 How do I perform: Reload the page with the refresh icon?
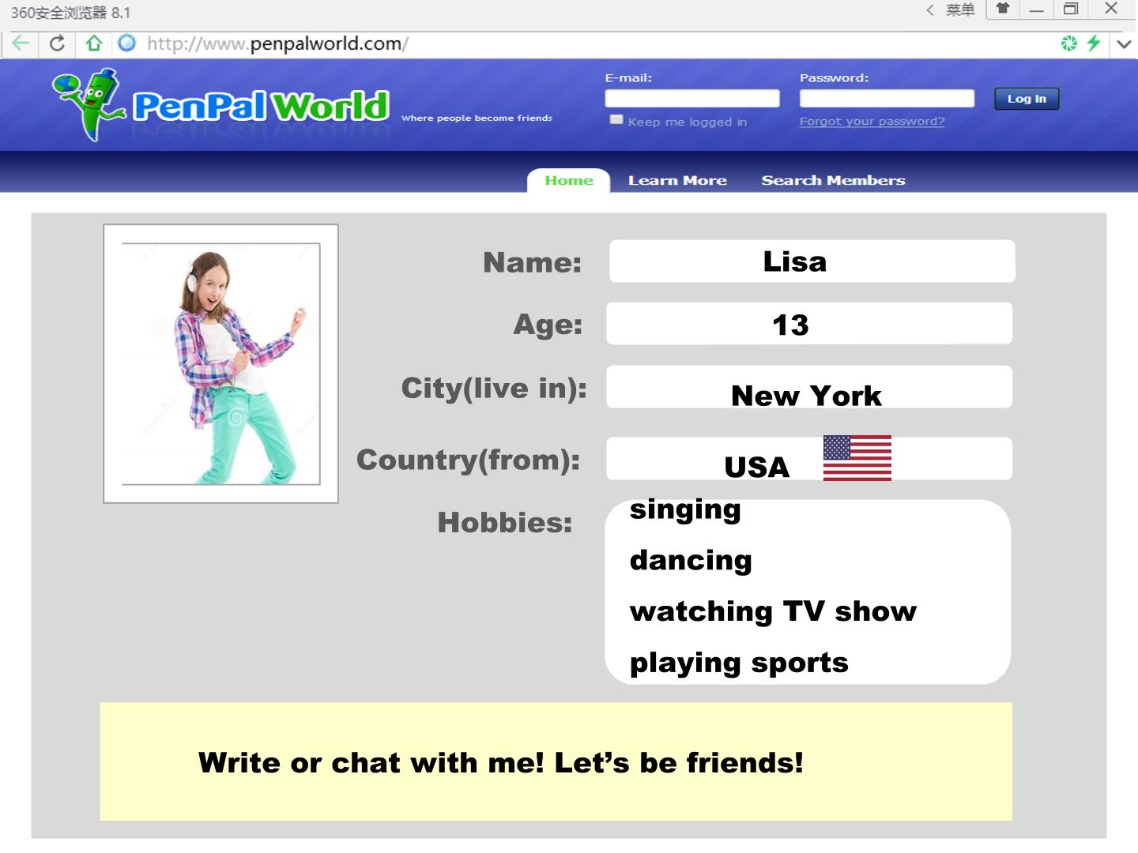(57, 43)
